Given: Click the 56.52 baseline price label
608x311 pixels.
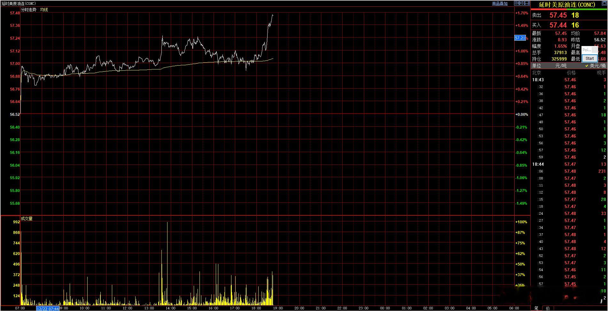Looking at the screenshot, I should pos(15,114).
